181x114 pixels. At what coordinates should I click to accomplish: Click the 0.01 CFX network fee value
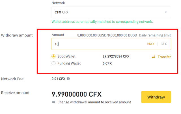click(58, 79)
